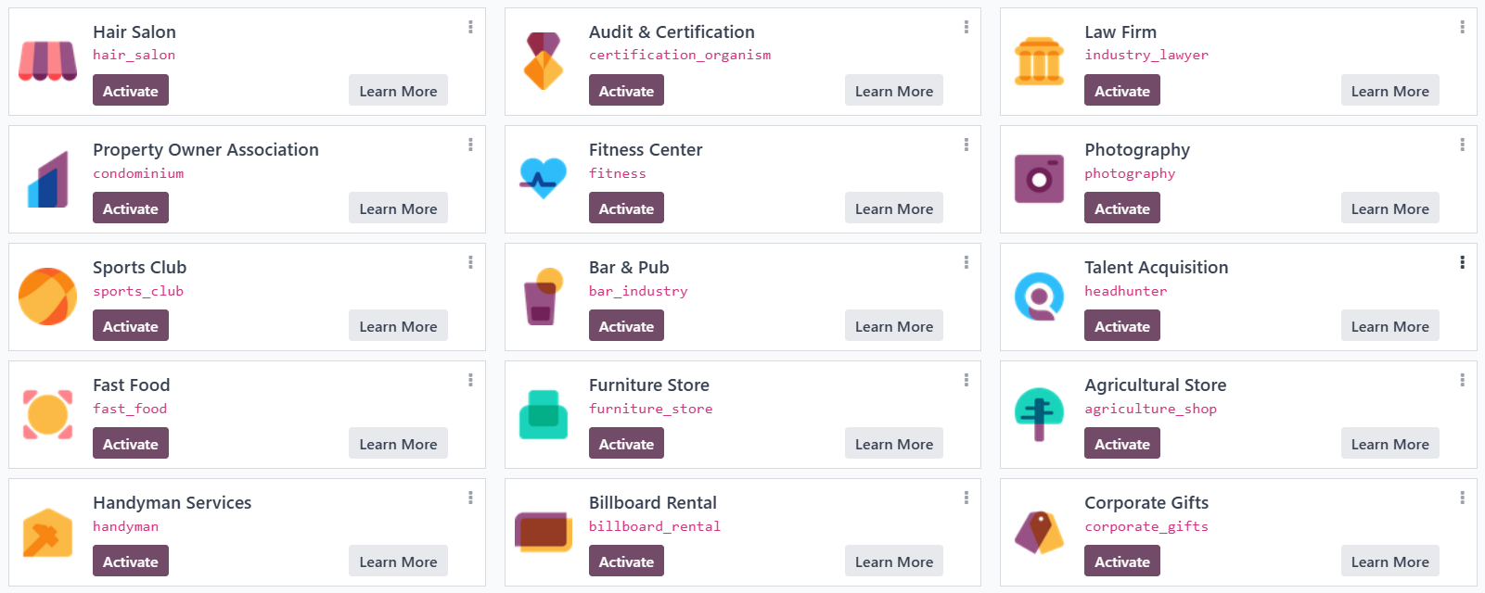Click the Furniture Store armchair icon
The image size is (1485, 593).
click(543, 414)
